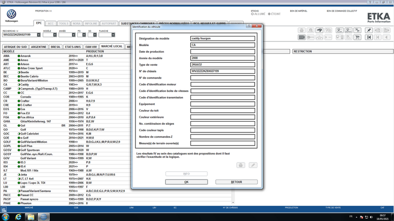The image size is (394, 221).
Task: Select the FAW-VW market tab
Action: (x=91, y=47)
